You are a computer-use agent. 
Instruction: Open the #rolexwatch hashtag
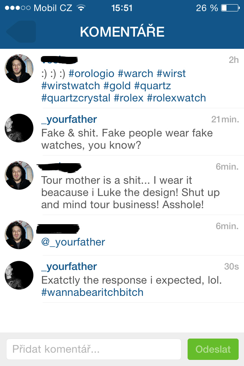click(x=176, y=98)
